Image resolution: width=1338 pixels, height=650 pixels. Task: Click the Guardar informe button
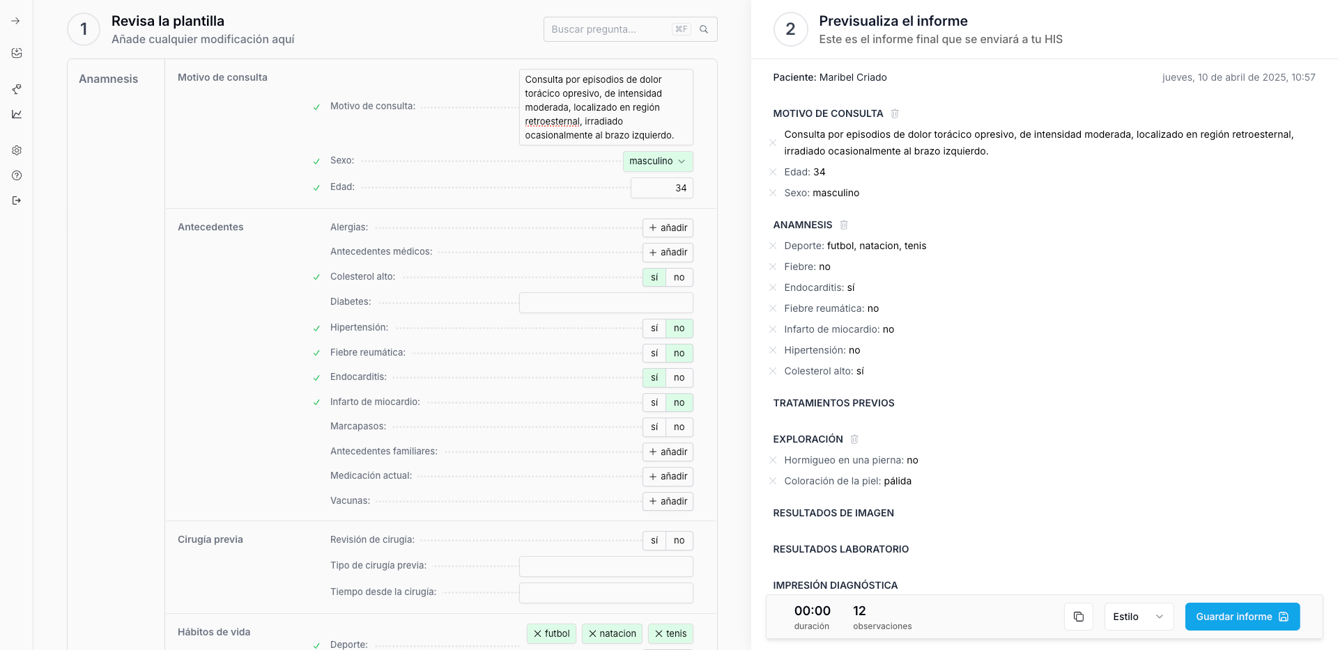click(x=1242, y=617)
